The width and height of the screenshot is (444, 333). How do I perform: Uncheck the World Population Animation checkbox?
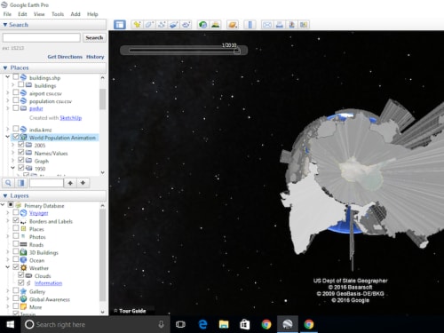16,137
